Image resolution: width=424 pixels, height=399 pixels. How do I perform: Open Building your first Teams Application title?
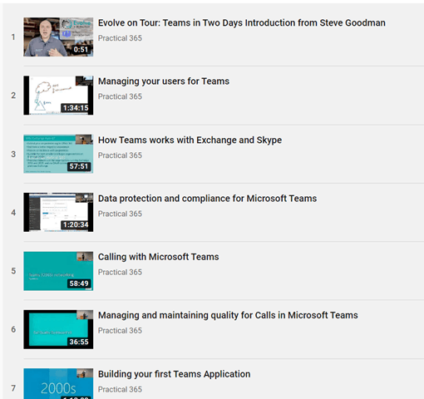(x=175, y=374)
